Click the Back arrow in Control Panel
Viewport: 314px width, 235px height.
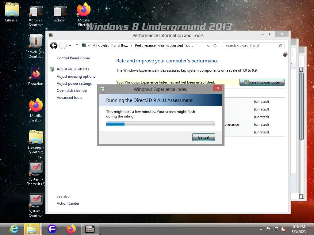tap(54, 46)
